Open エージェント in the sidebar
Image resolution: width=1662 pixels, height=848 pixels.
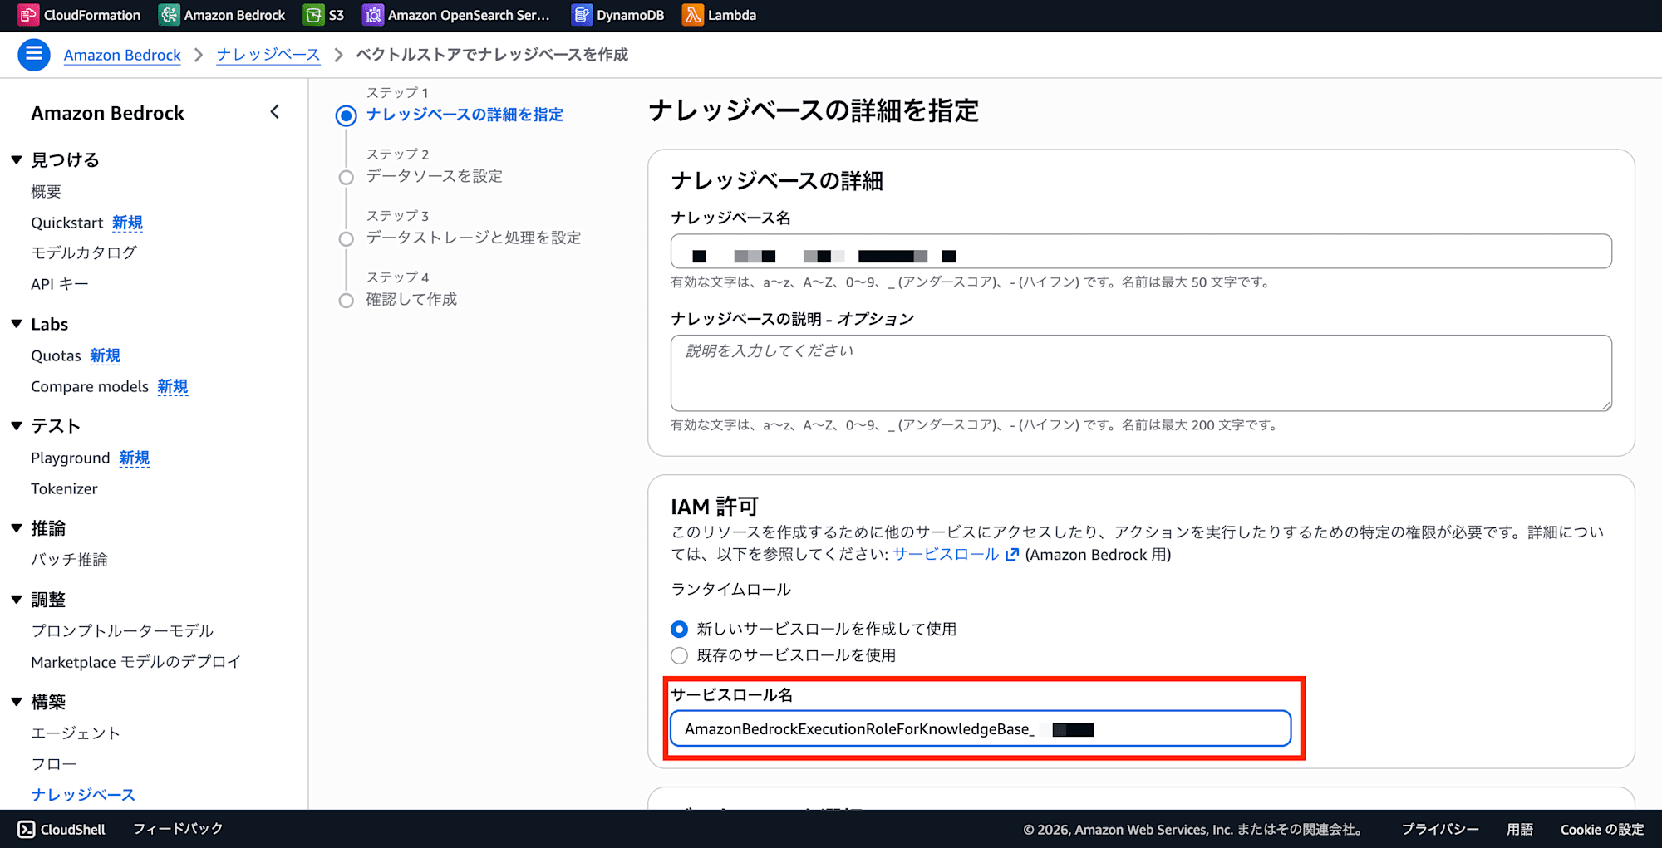[x=76, y=733]
